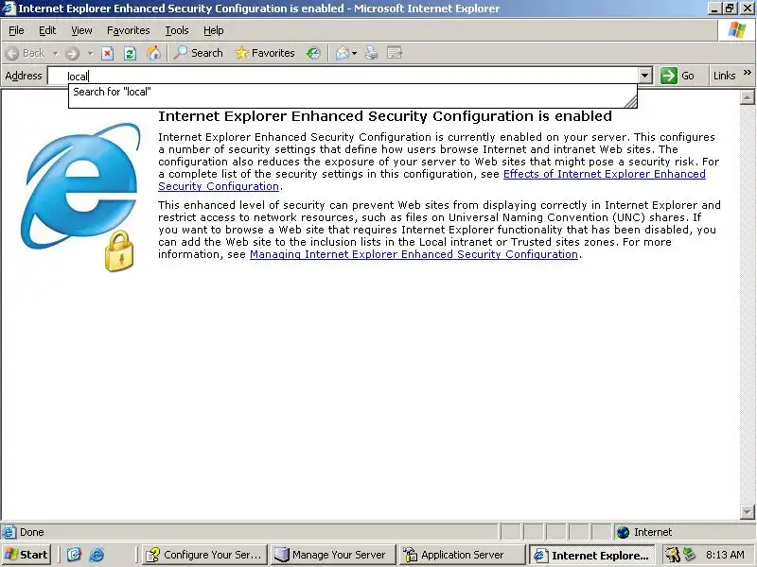Switch to Application Server taskbar window

461,555
